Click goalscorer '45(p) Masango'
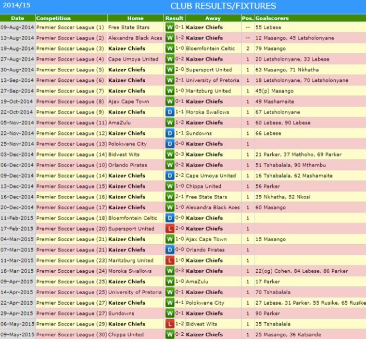The height and width of the screenshot is (339, 366). (x=274, y=91)
